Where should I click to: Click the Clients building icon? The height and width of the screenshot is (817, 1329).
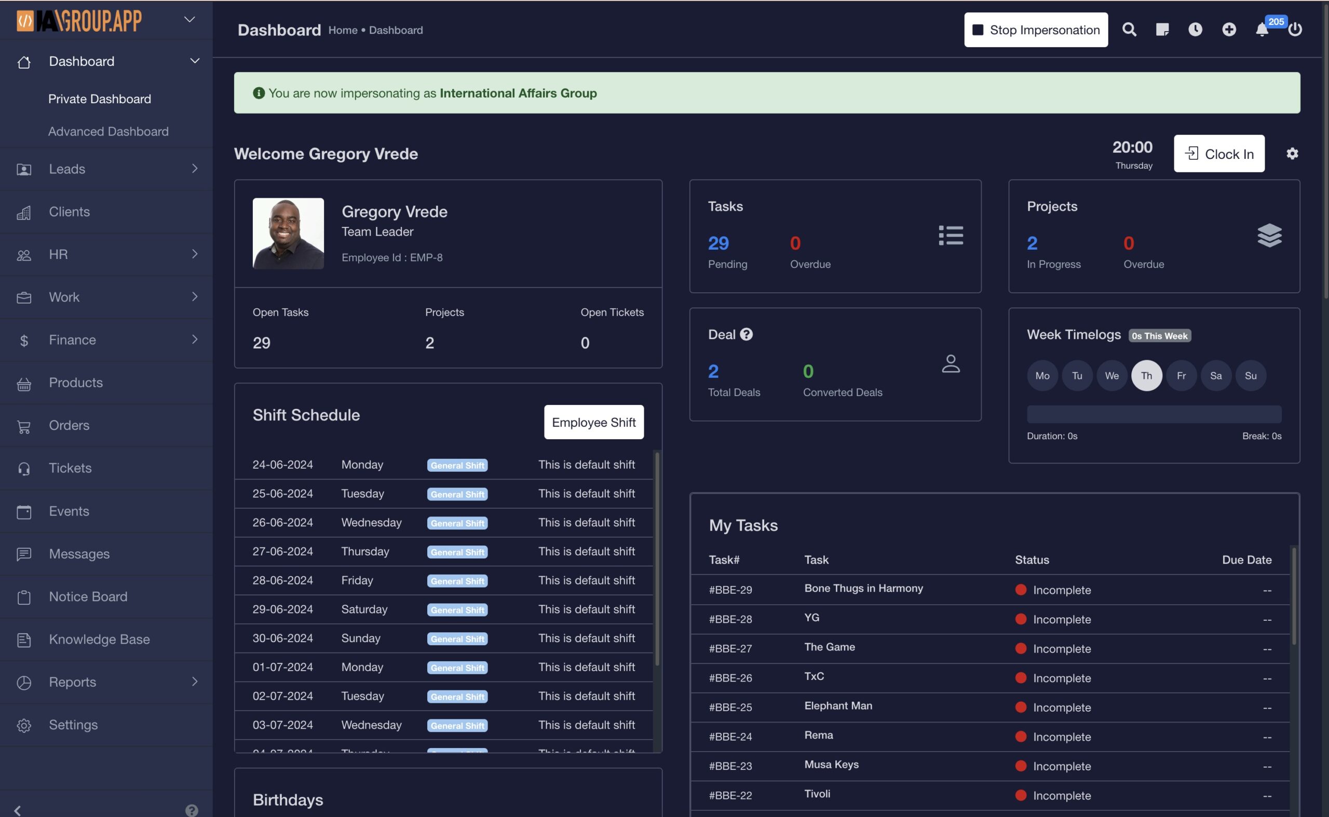[24, 212]
